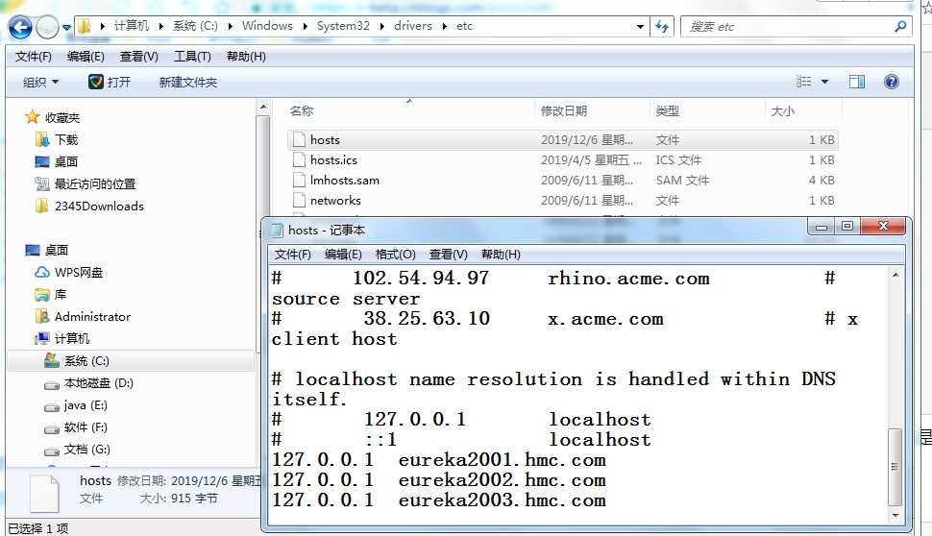Expand arrow after 计算机 in address bar
Viewport: 932px width, 536px height.
point(160,26)
